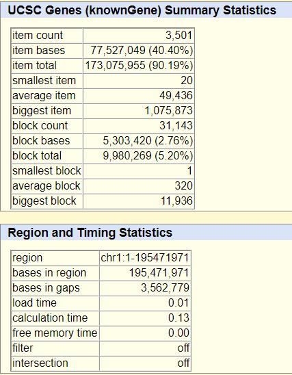The width and height of the screenshot is (292, 375).
Task: Select the value 3,501
Action: [179, 36]
